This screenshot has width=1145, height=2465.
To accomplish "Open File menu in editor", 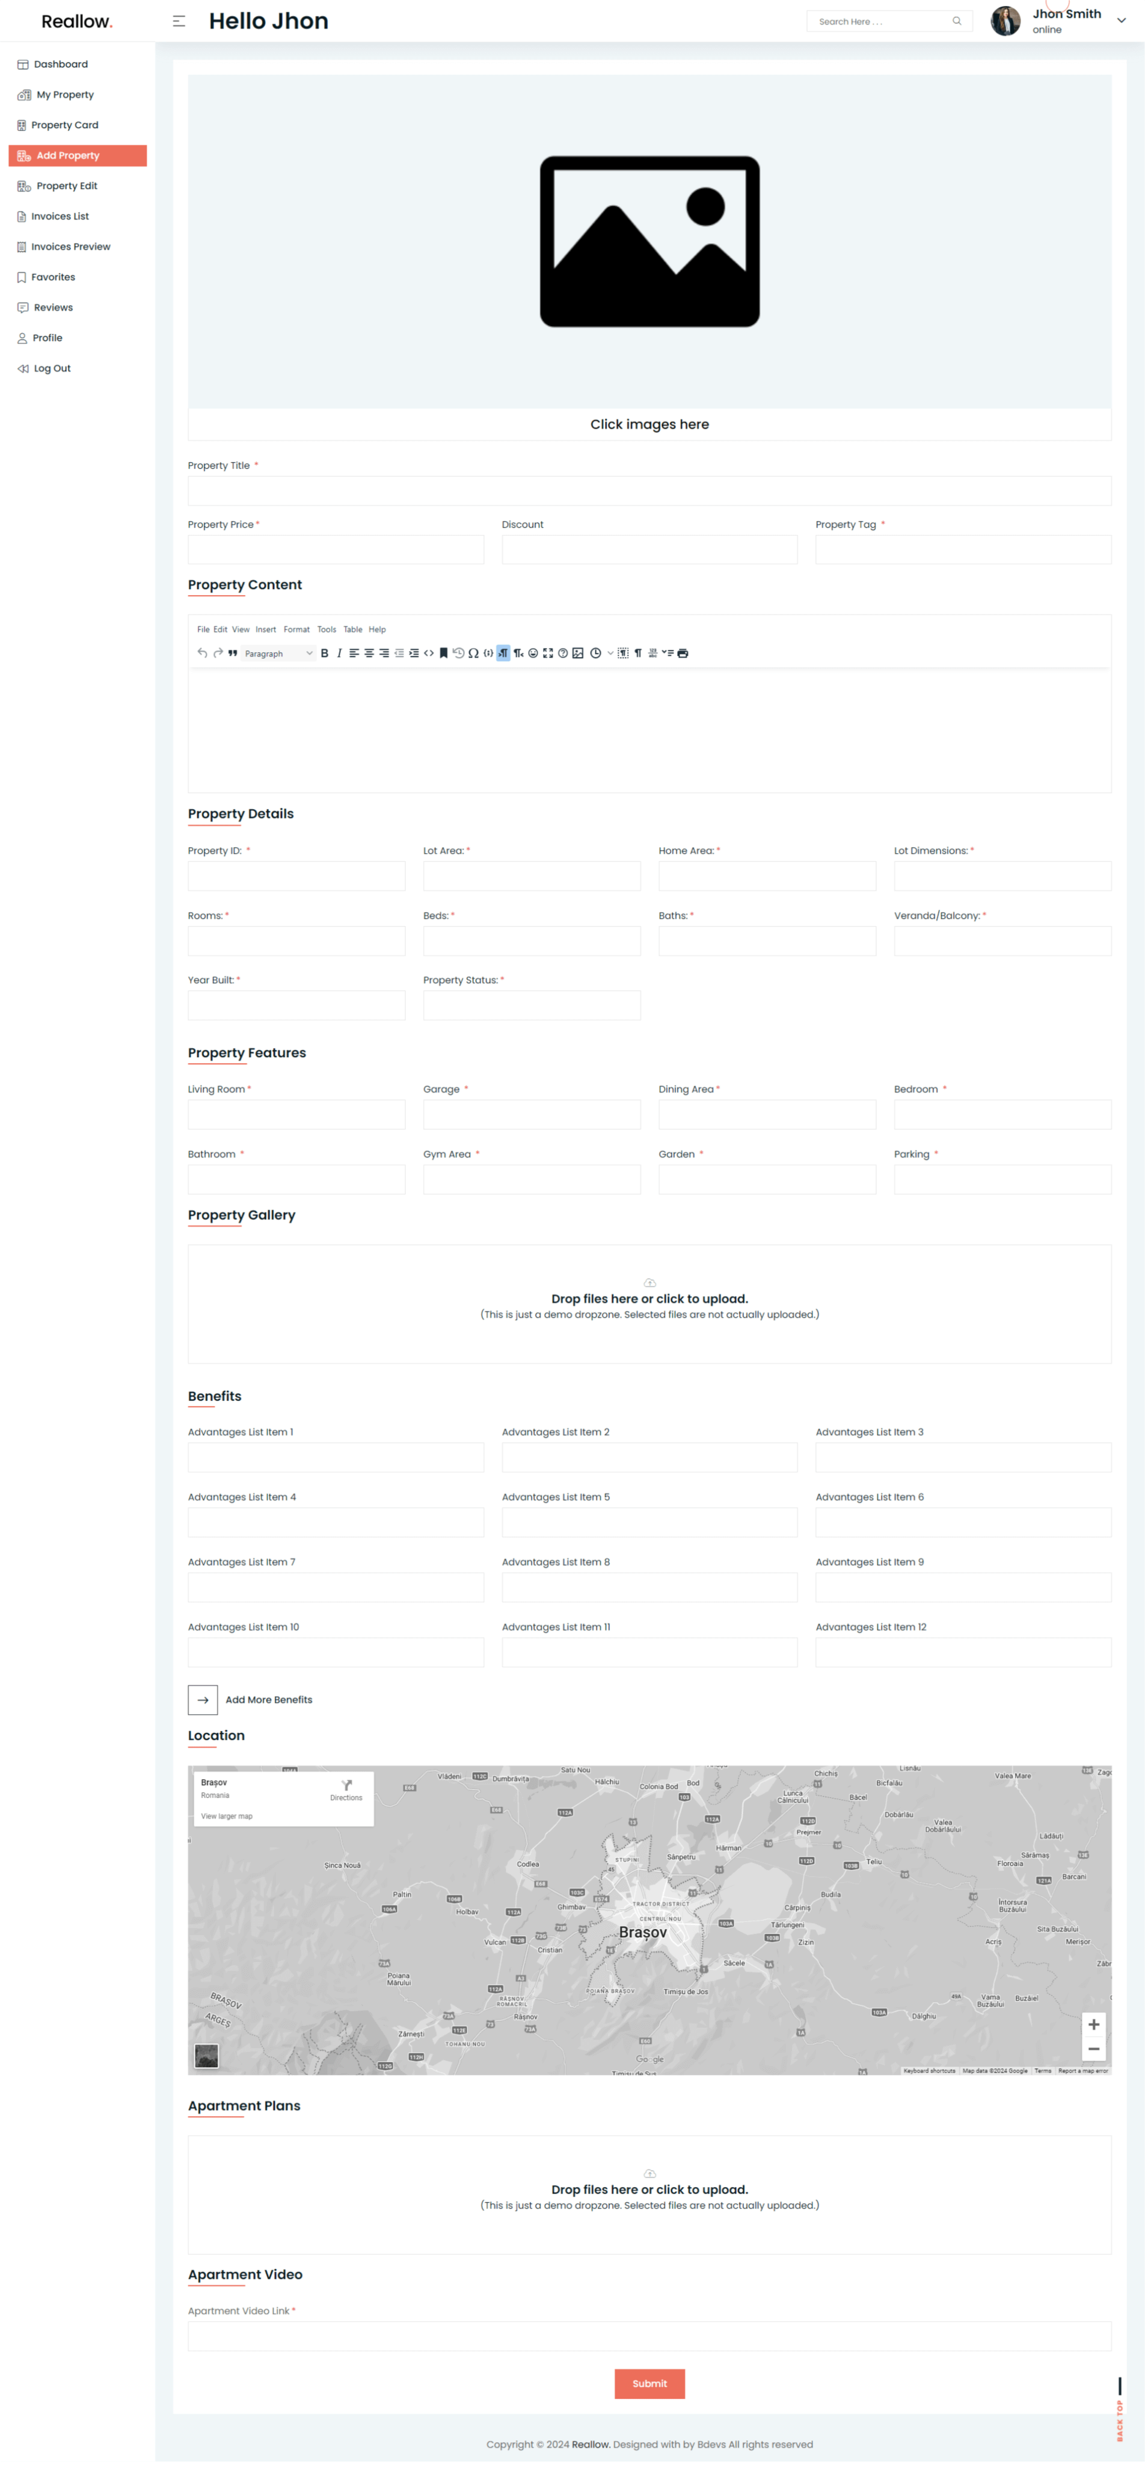I will point(203,630).
